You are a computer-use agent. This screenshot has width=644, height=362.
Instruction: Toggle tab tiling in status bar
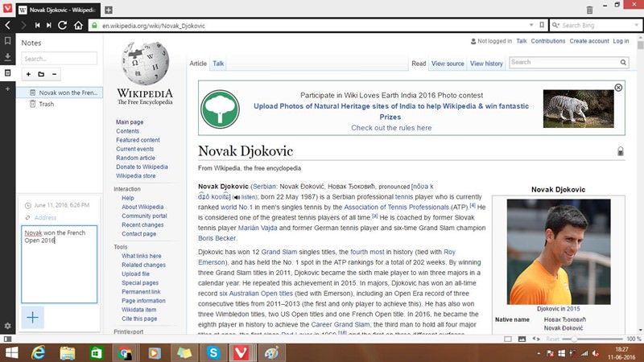pos(508,339)
